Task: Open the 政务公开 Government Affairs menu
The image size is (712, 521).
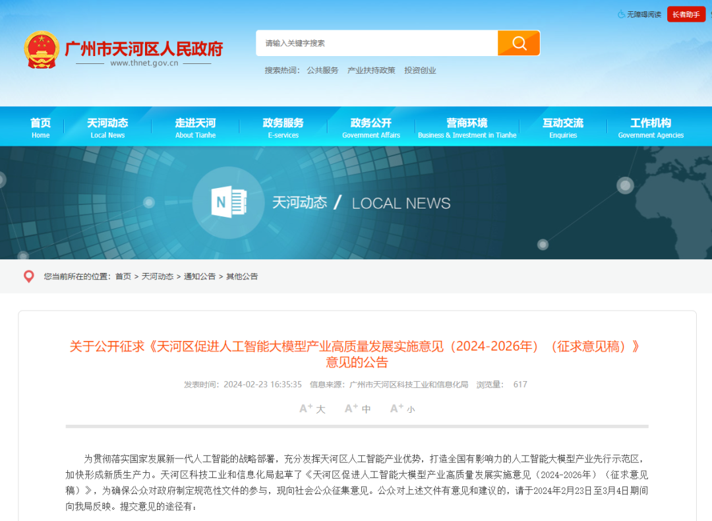Action: pyautogui.click(x=370, y=127)
